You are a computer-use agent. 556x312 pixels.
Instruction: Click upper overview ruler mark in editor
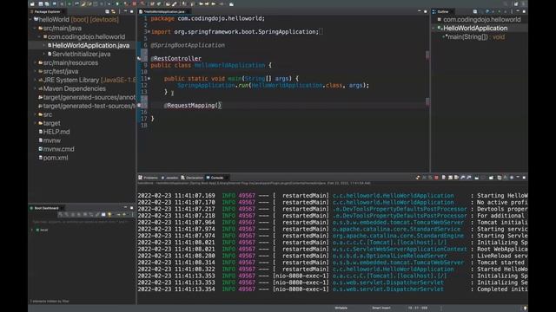(x=427, y=55)
